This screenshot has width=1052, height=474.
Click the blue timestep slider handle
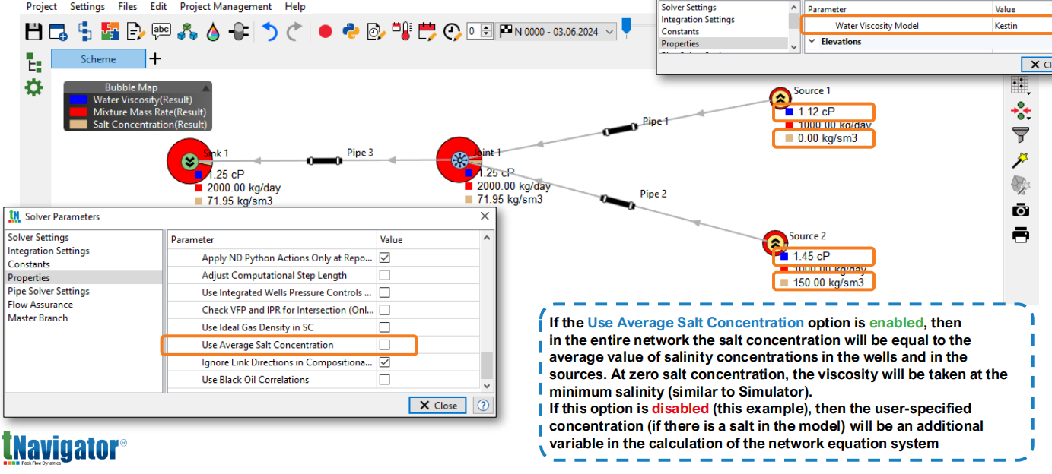click(627, 27)
